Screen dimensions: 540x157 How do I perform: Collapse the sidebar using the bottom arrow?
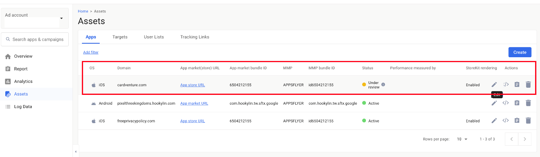point(76,152)
